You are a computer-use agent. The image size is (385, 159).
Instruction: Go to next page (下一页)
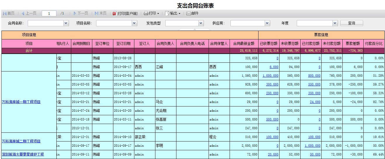(81, 13)
